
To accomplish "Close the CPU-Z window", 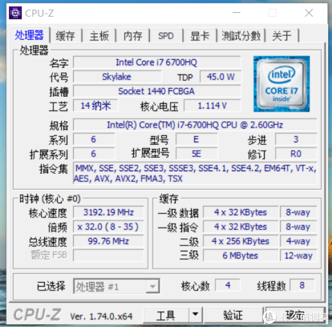I will point(309,13).
